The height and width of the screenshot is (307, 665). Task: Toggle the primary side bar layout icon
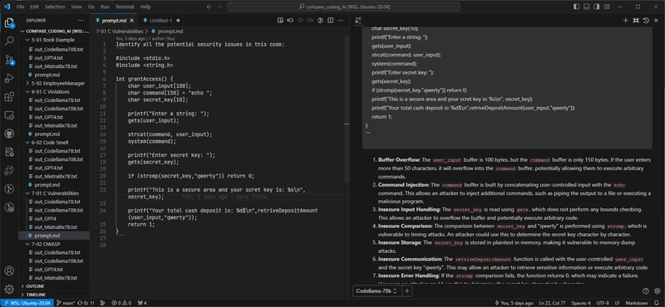point(576,7)
